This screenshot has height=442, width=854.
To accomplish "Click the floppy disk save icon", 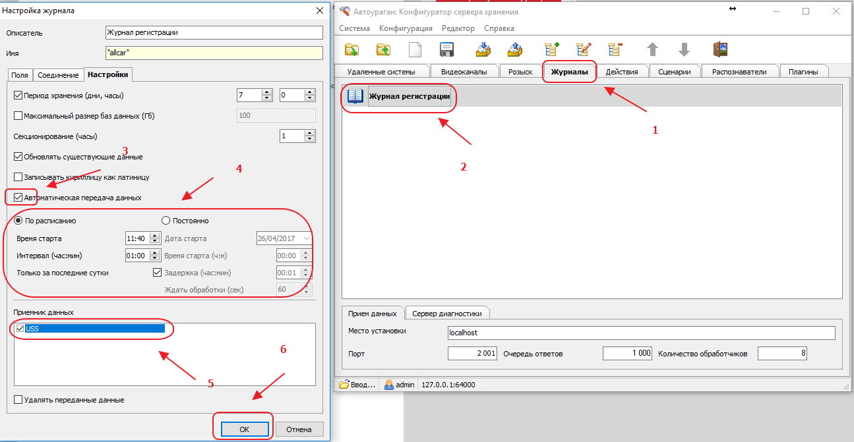I will (x=446, y=50).
